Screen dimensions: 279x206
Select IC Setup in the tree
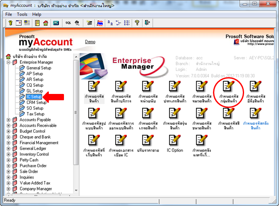coord(34,97)
